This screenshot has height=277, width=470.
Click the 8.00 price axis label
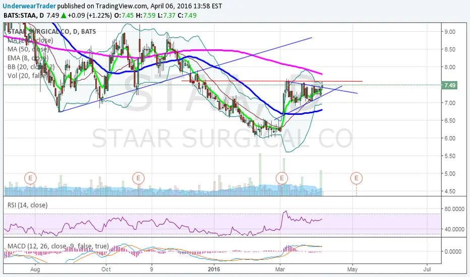click(450, 67)
